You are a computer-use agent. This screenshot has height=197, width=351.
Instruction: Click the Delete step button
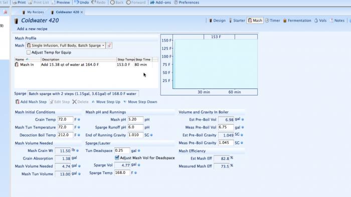point(80,102)
